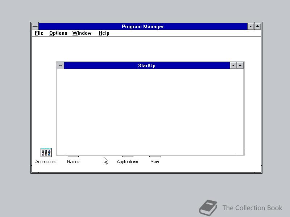Select the Accessories group label
The width and height of the screenshot is (290, 217).
pos(46,162)
